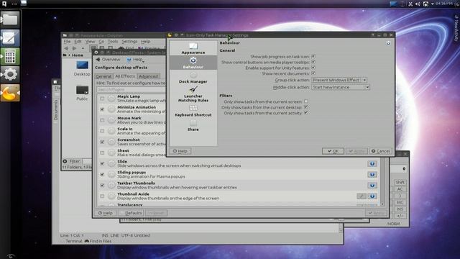Click AC button in calculator window
460x259 pixels.
(400, 189)
